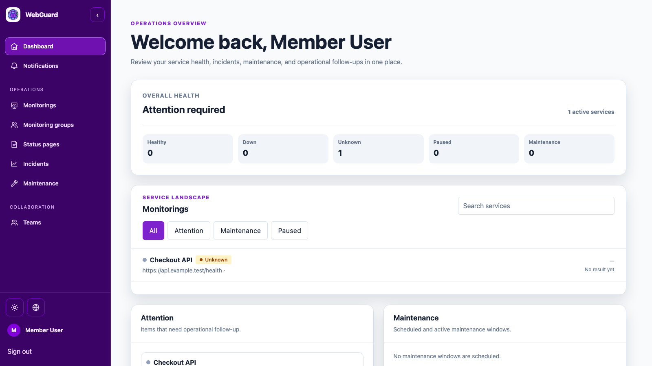Click the 'Attention required' heading
This screenshot has height=366, width=652.
pyautogui.click(x=184, y=110)
